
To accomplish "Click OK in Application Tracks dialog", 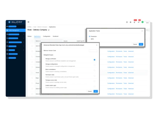I will (x=141, y=44).
